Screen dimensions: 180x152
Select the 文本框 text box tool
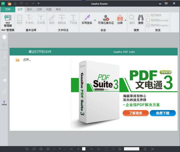(x=41, y=19)
